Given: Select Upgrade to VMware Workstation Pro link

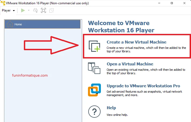Looking at the screenshot, I should (x=143, y=86).
